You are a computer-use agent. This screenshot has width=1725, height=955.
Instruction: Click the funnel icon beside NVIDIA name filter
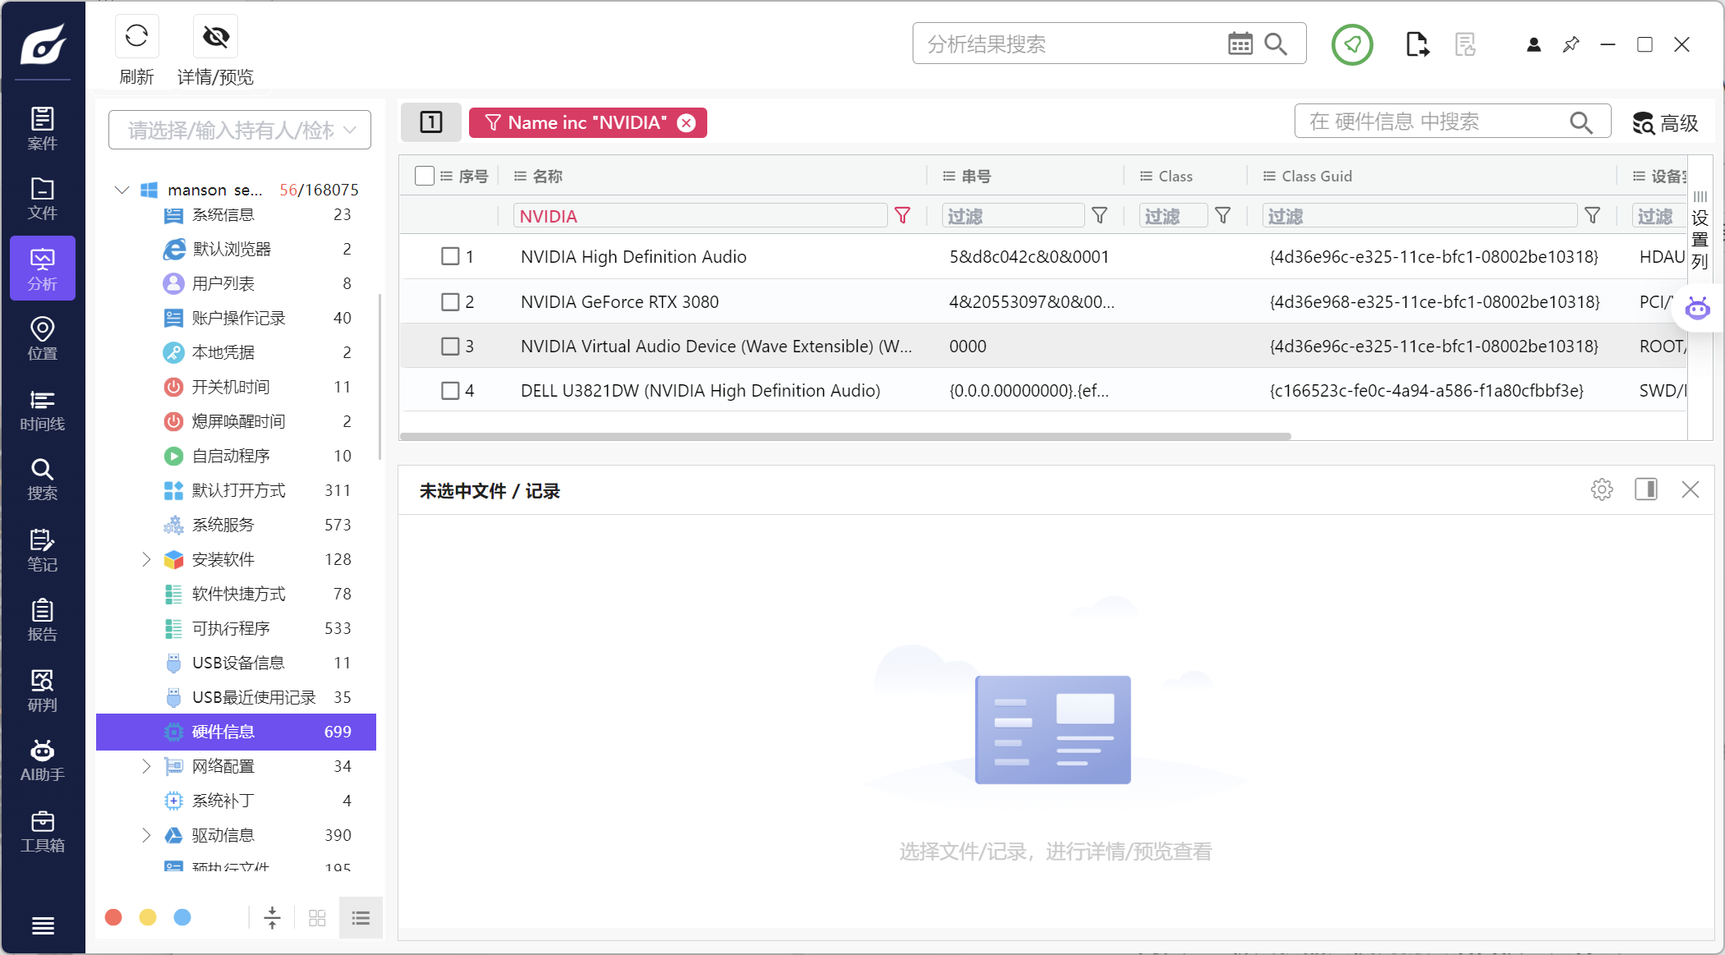pos(902,215)
